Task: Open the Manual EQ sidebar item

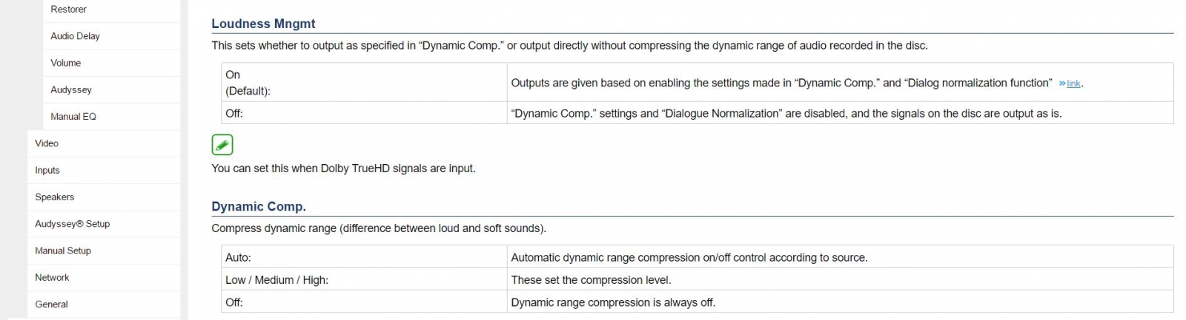Action: [x=73, y=117]
